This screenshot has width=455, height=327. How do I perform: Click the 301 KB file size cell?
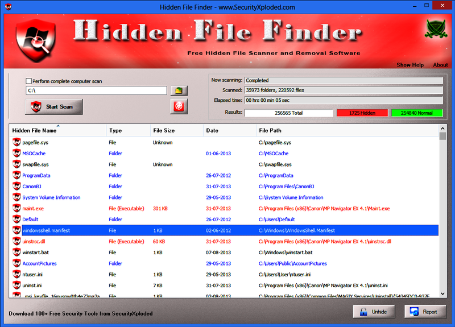160,209
